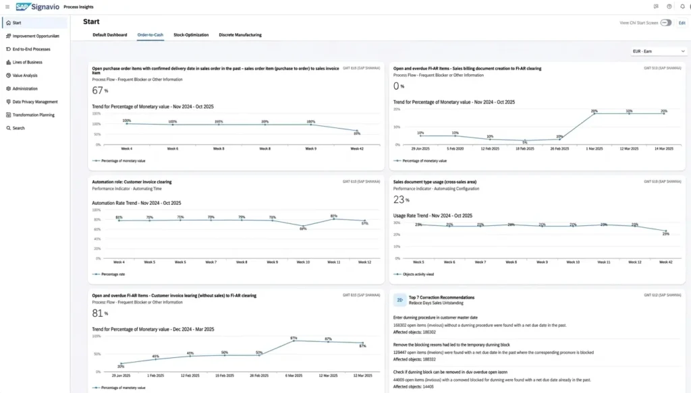Toggle Percentage rate legend in automation chart
This screenshot has width=691, height=393.
click(109, 274)
